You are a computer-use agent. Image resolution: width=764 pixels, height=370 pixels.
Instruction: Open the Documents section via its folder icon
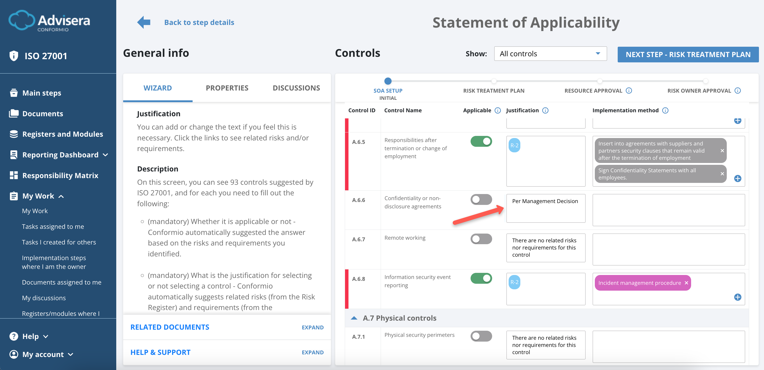click(x=14, y=113)
